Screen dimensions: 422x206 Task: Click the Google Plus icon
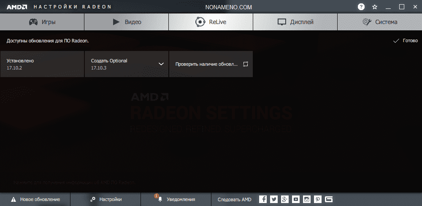[x=285, y=199]
